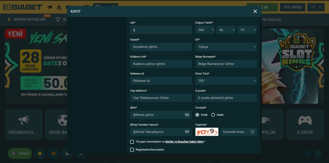Open the Gün day dropdown

(x=205, y=30)
